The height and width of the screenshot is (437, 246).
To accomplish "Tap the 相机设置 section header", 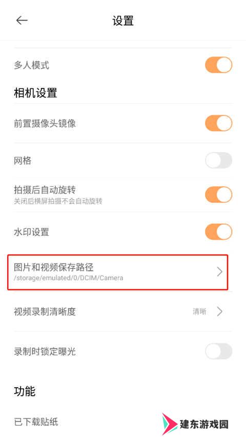I will tap(35, 93).
